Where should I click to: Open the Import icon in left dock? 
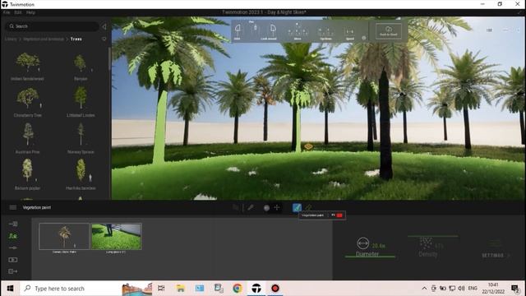point(13,224)
